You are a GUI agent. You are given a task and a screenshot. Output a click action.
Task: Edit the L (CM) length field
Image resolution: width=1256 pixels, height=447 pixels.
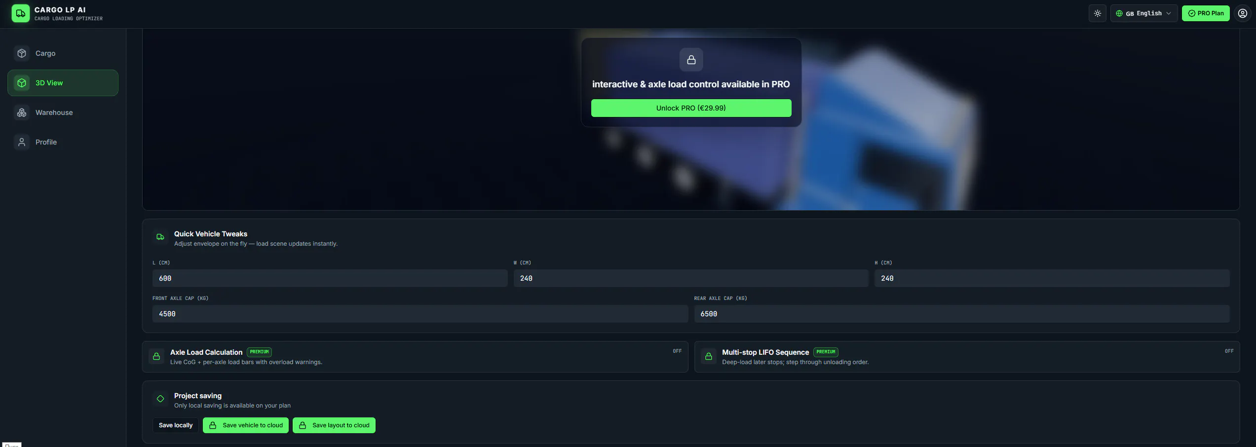click(330, 278)
